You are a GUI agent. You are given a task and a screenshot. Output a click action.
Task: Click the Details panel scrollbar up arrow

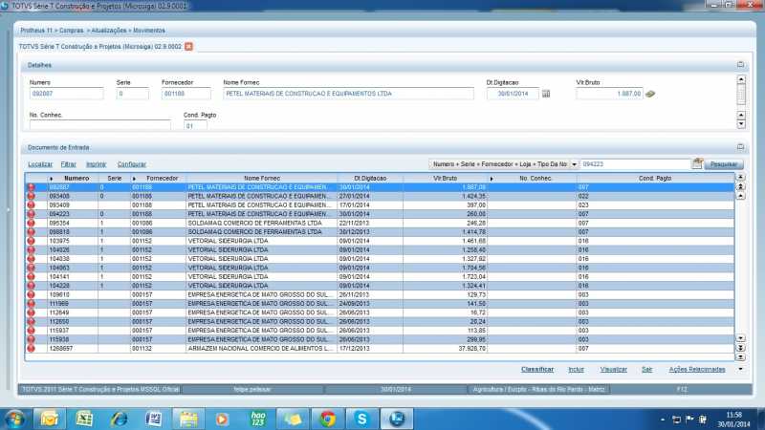[x=741, y=79]
